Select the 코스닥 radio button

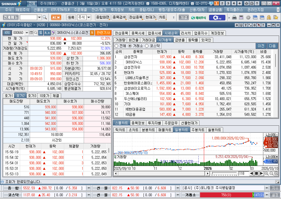[x=147, y=46]
